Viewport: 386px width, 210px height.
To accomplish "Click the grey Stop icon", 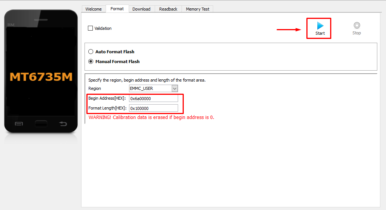I will [x=357, y=26].
